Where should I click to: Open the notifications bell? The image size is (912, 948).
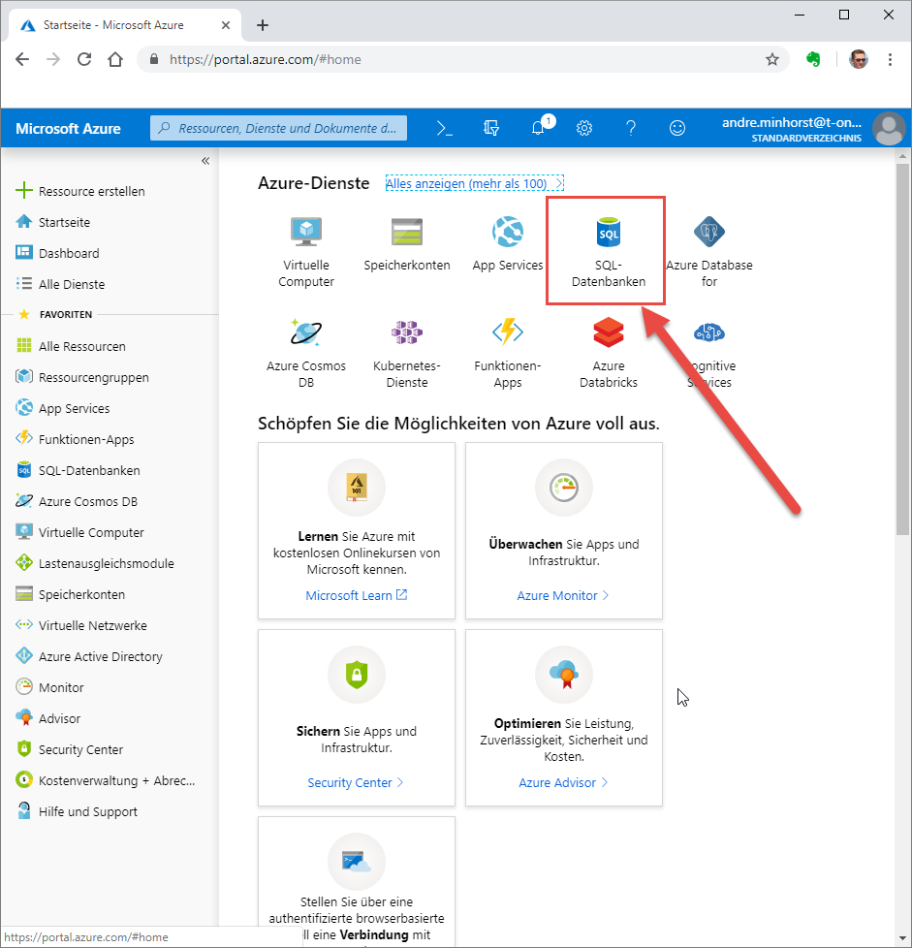[x=538, y=127]
